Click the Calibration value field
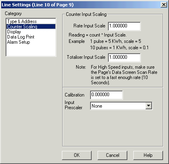The height and width of the screenshot is (164, 169). 106,95
